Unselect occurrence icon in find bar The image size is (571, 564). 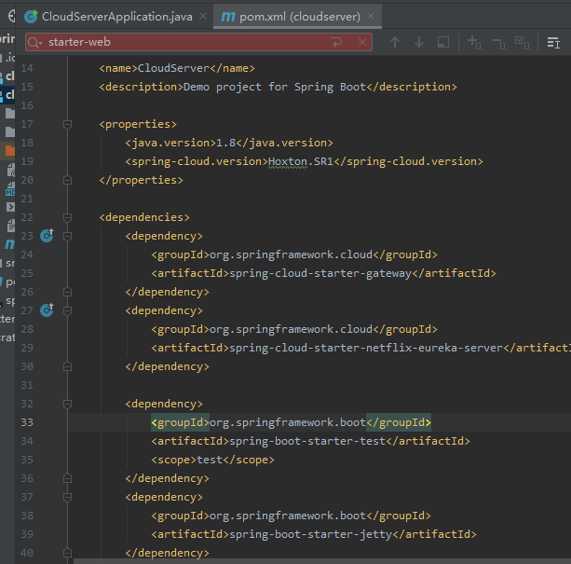[499, 43]
